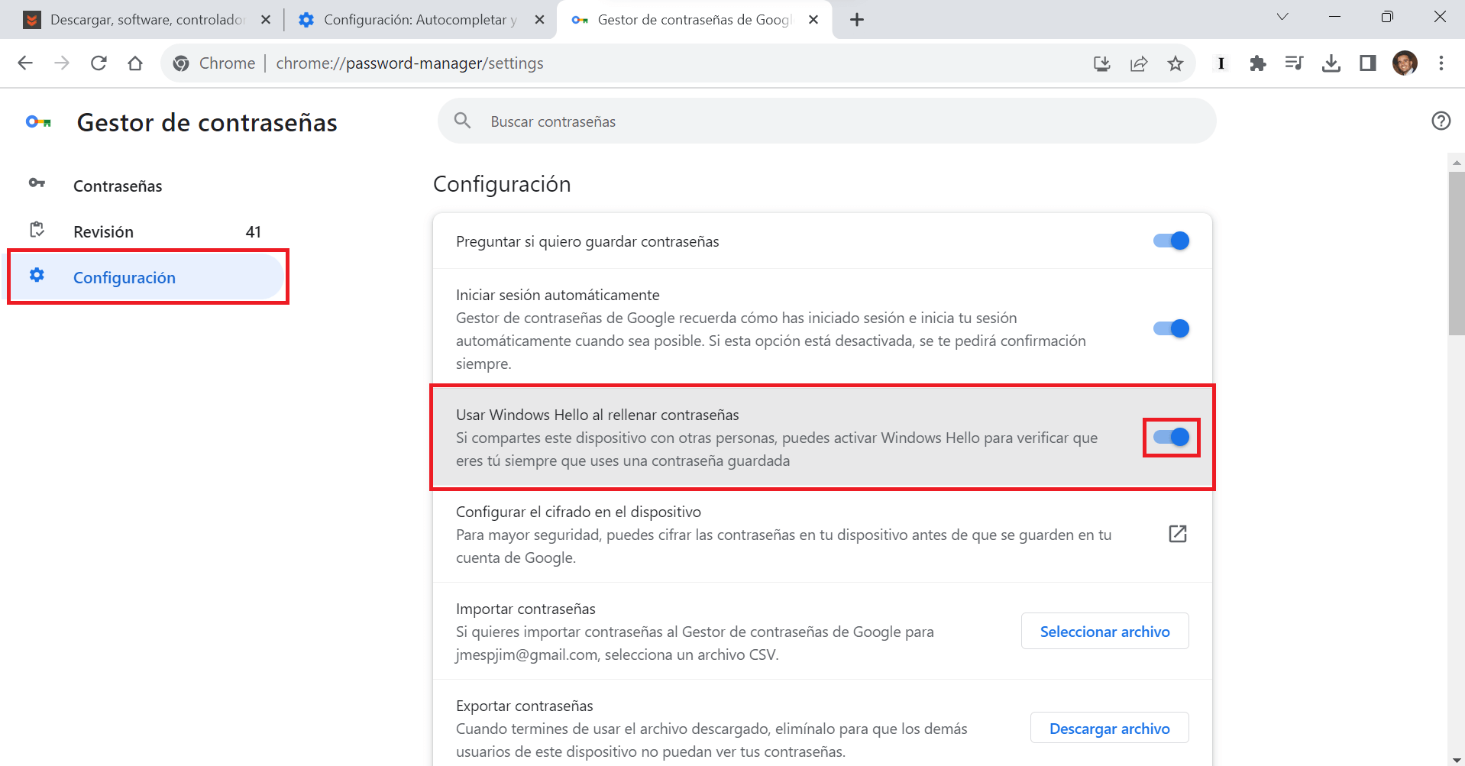Click the magnifier icon in password search
1465x766 pixels.
[x=462, y=121]
